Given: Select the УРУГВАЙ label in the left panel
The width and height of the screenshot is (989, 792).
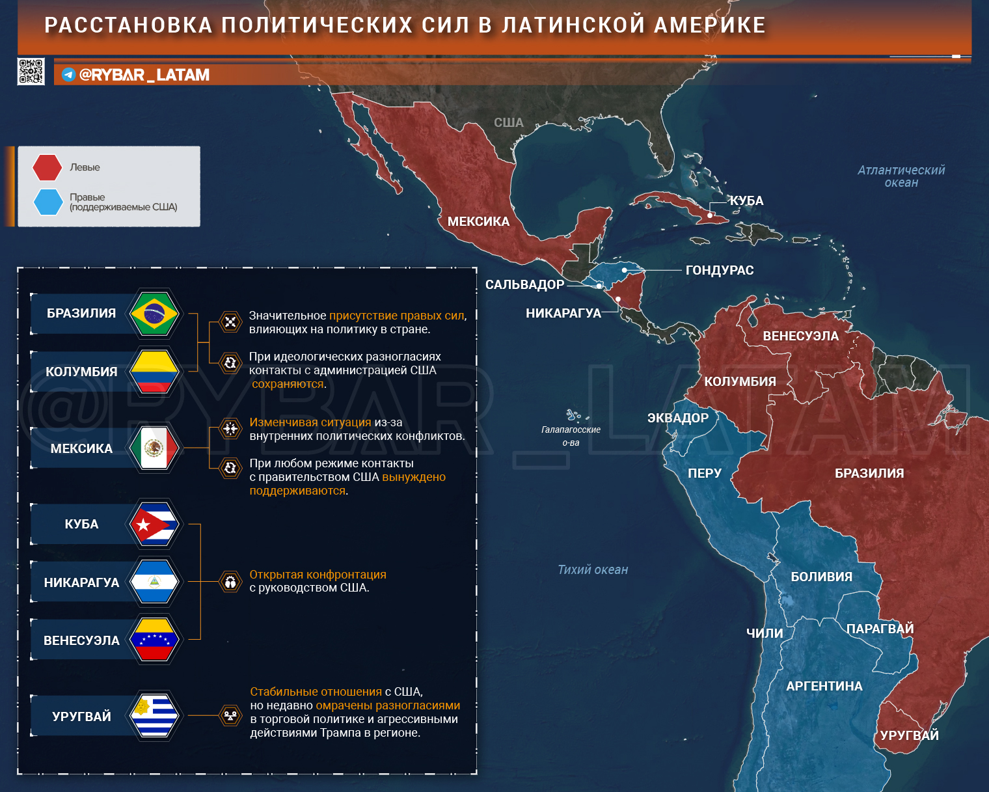Looking at the screenshot, I should point(81,717).
